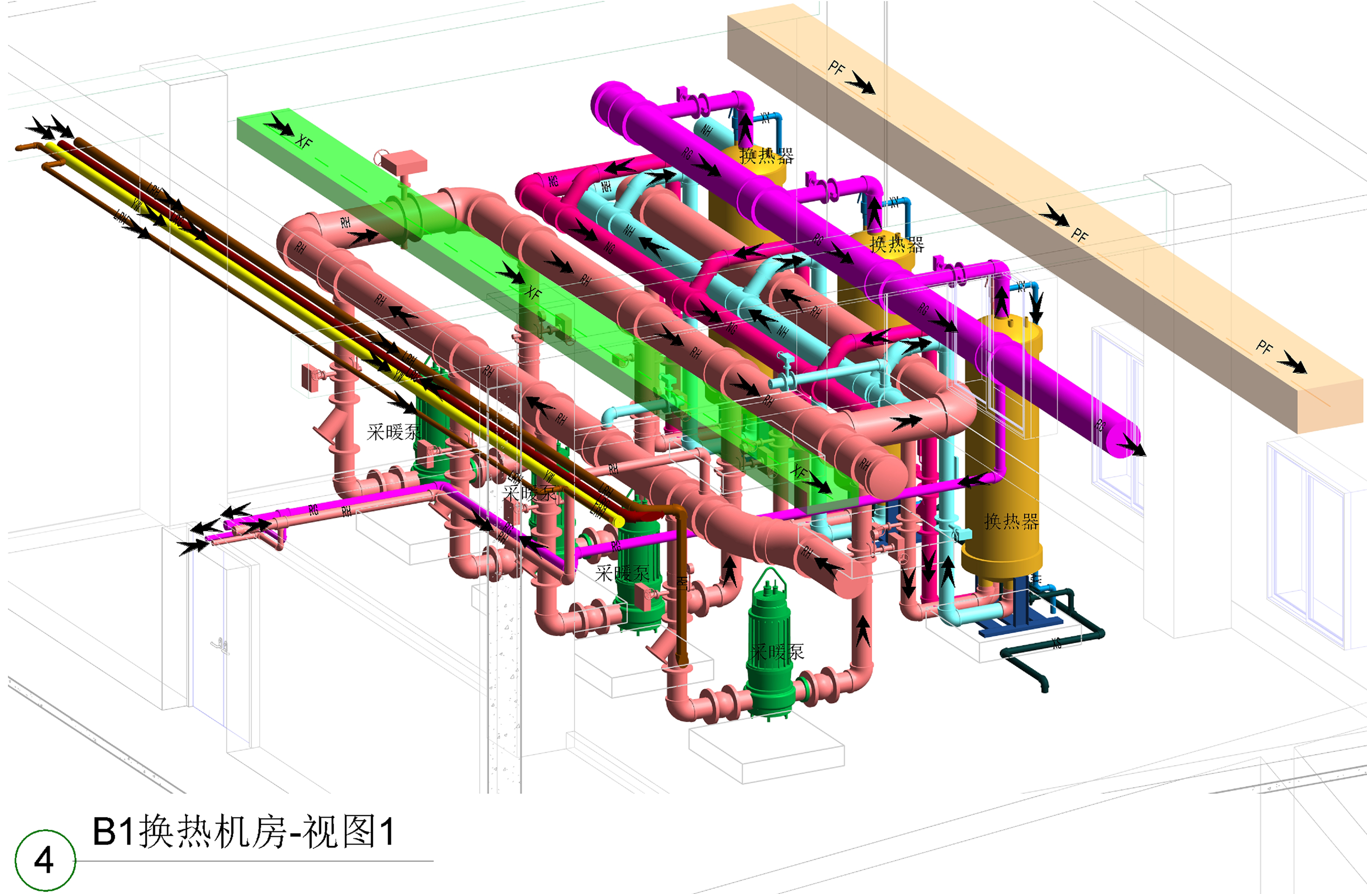Viewport: 1367px width, 894px height.
Task: Click the door handle on the wireframe door
Action: pyautogui.click(x=221, y=646)
